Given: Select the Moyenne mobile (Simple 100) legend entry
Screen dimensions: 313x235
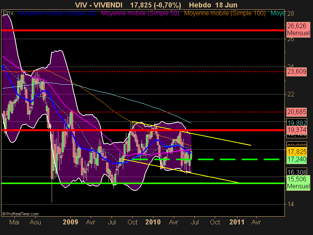Looking at the screenshot, I should [225, 13].
